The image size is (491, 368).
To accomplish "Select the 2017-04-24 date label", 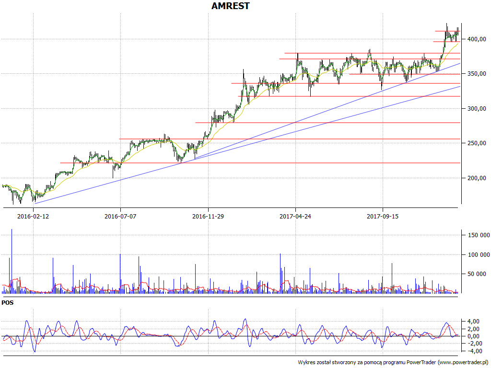I will pyautogui.click(x=295, y=216).
